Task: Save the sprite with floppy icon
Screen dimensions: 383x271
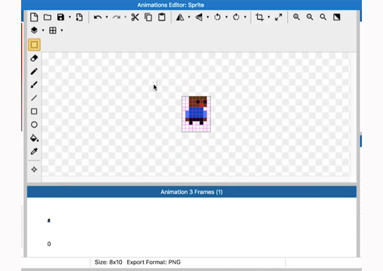Action: [61, 17]
